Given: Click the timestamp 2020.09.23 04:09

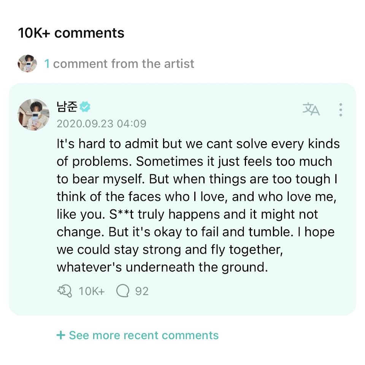Looking at the screenshot, I should coord(102,124).
